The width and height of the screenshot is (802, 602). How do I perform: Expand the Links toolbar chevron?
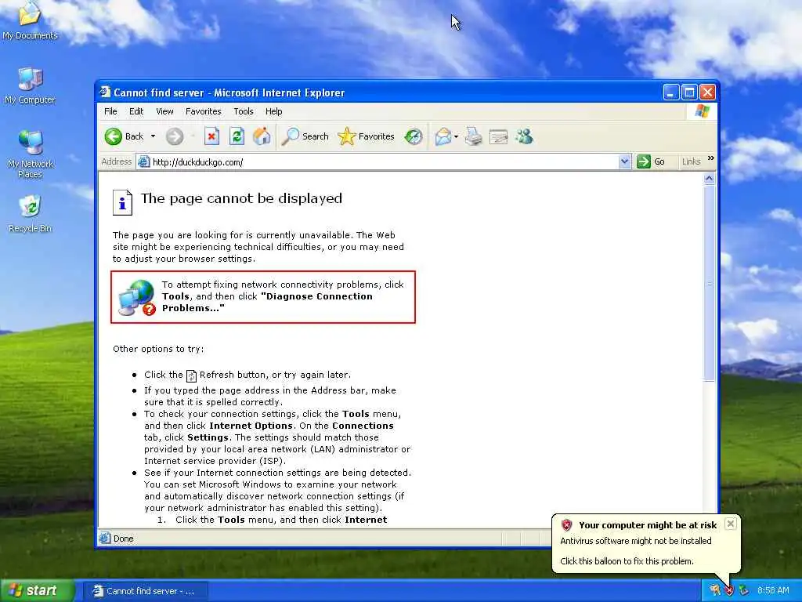(710, 158)
